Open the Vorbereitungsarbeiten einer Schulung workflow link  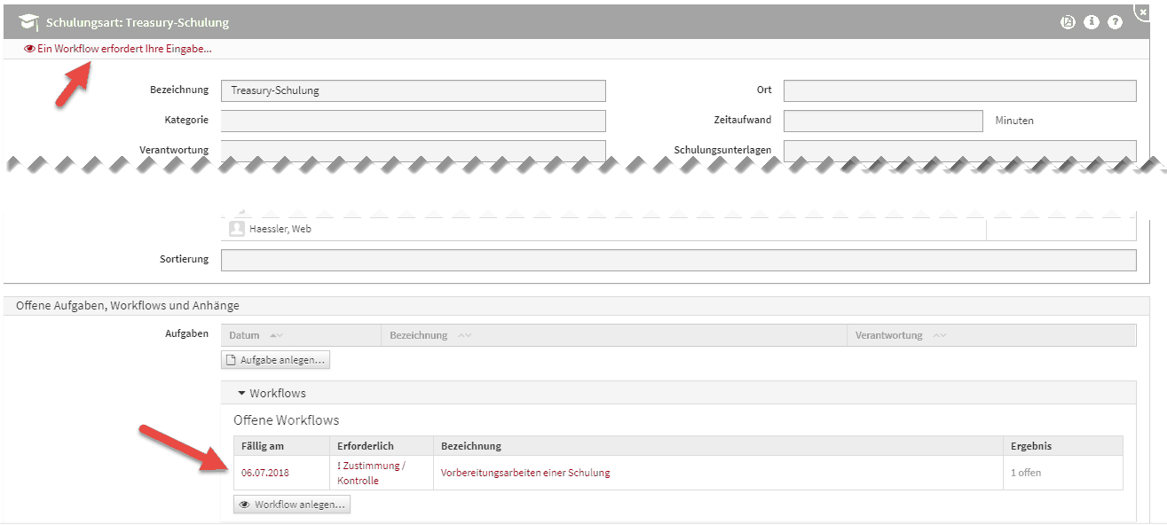pyautogui.click(x=524, y=472)
